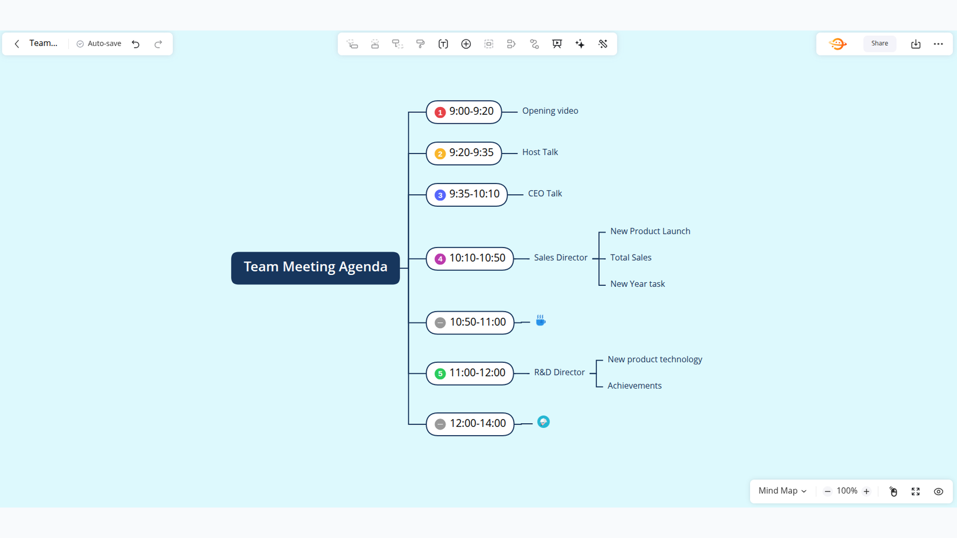Image resolution: width=957 pixels, height=538 pixels.
Task: Click the add parent topic icon
Action: point(398,44)
